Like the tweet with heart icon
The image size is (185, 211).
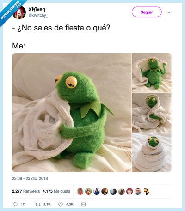(61, 205)
